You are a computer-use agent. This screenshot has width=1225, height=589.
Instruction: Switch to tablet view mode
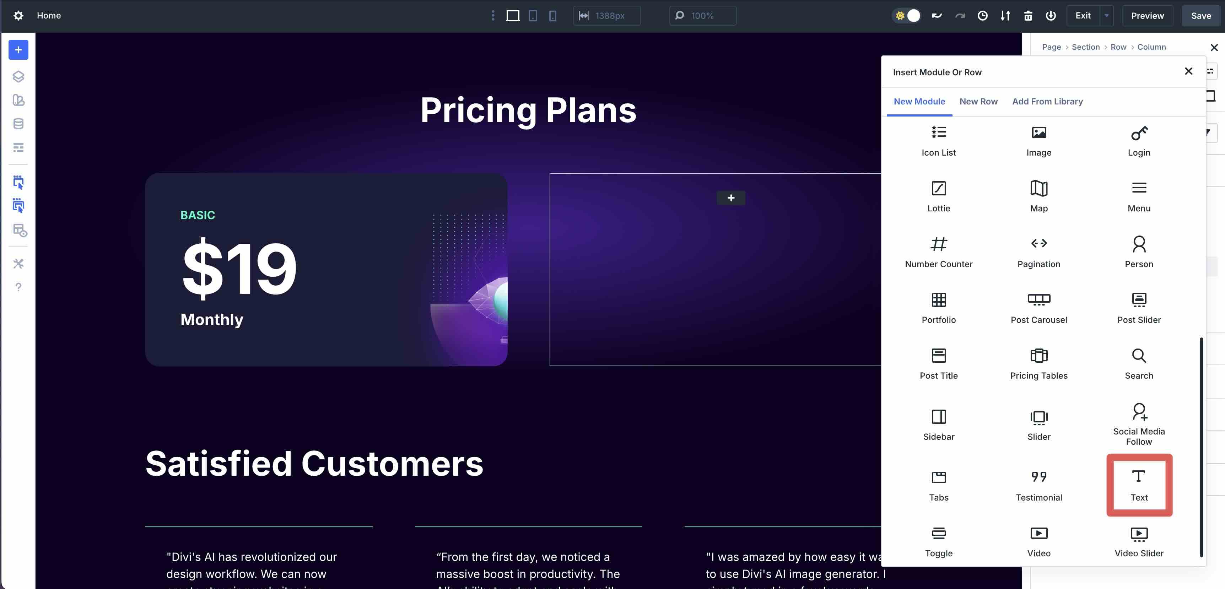(x=532, y=16)
